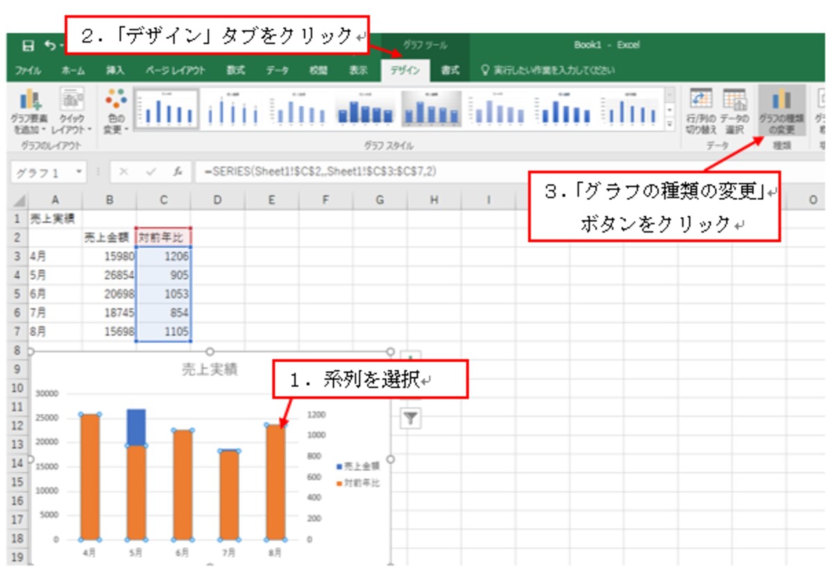
Task: Click row header 12
Action: point(19,425)
